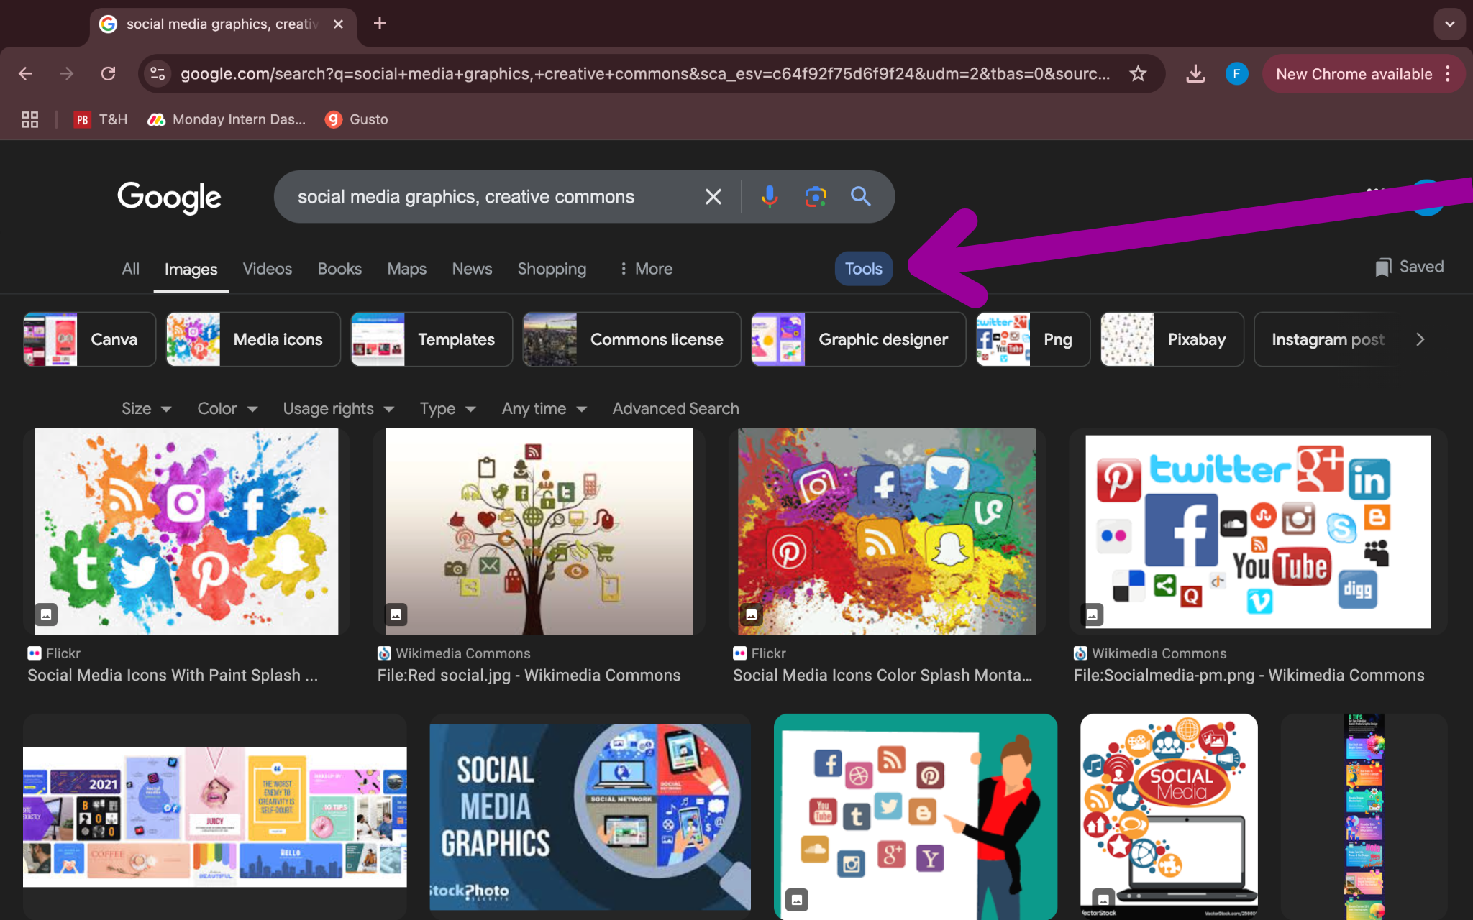Open the T&H bookmark
This screenshot has width=1473, height=920.
pos(101,119)
